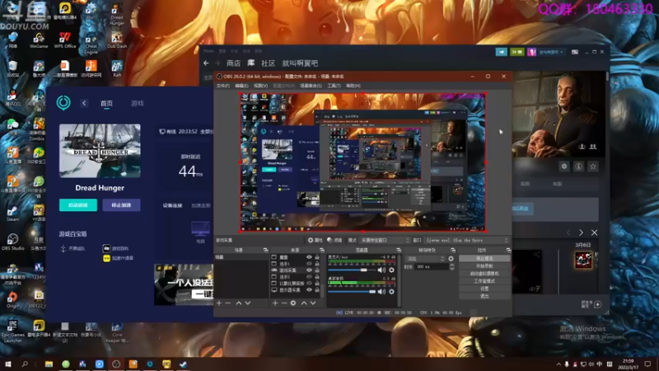This screenshot has width=659, height=371.
Task: Open WPS Office desktop shortcut
Action: click(65, 40)
